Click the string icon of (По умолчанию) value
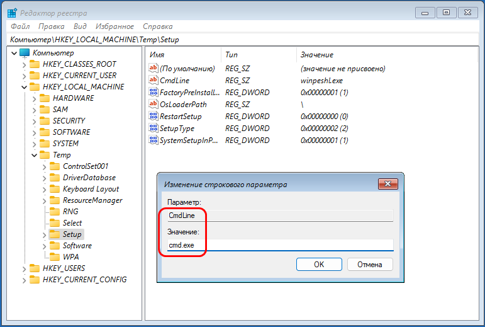485x327 pixels. tap(153, 68)
